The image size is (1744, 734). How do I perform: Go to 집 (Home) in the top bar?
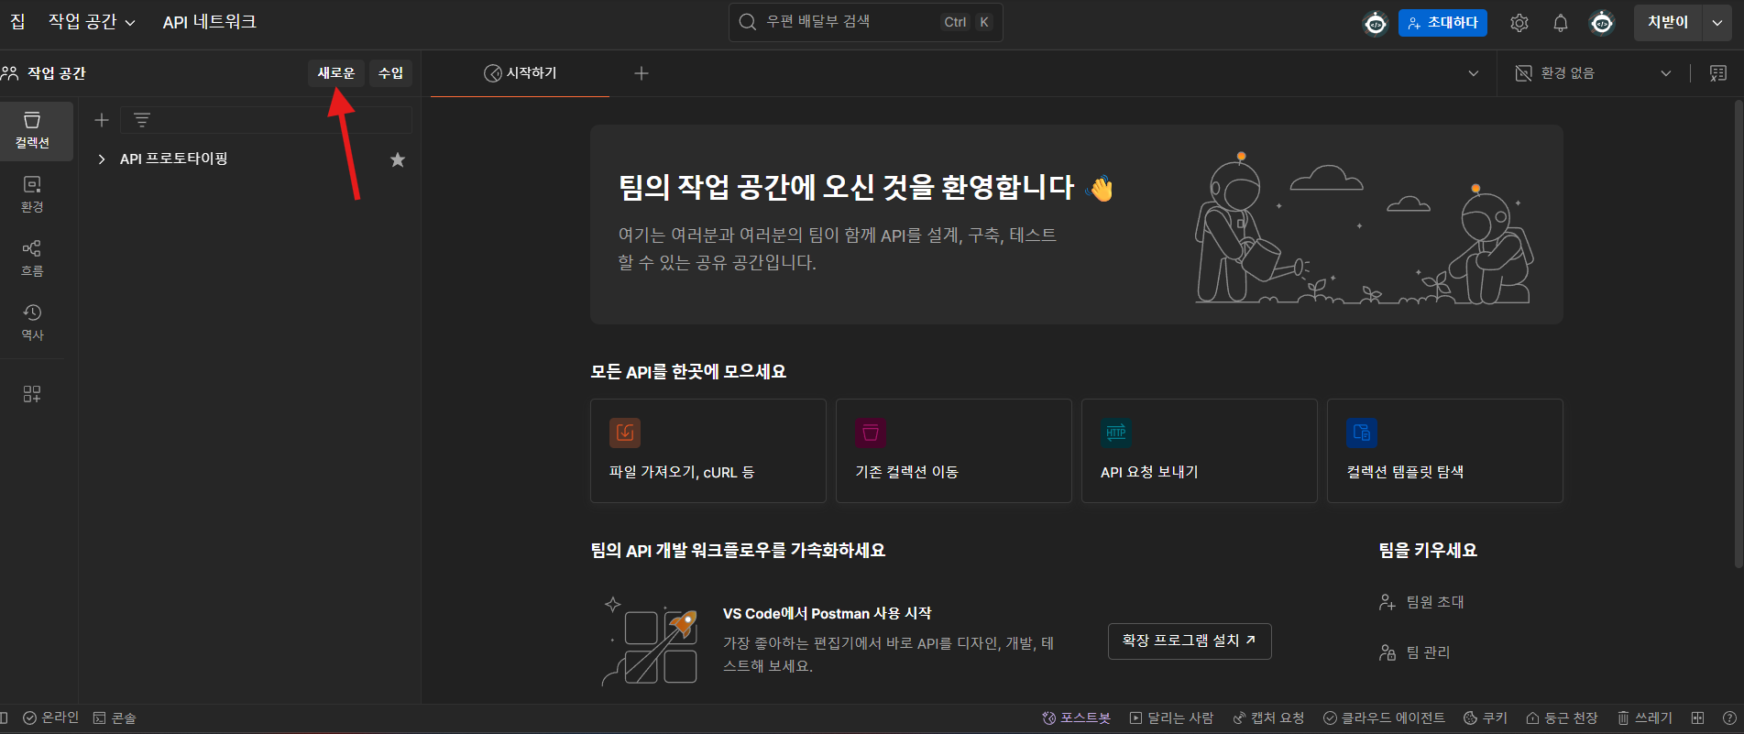pos(17,22)
